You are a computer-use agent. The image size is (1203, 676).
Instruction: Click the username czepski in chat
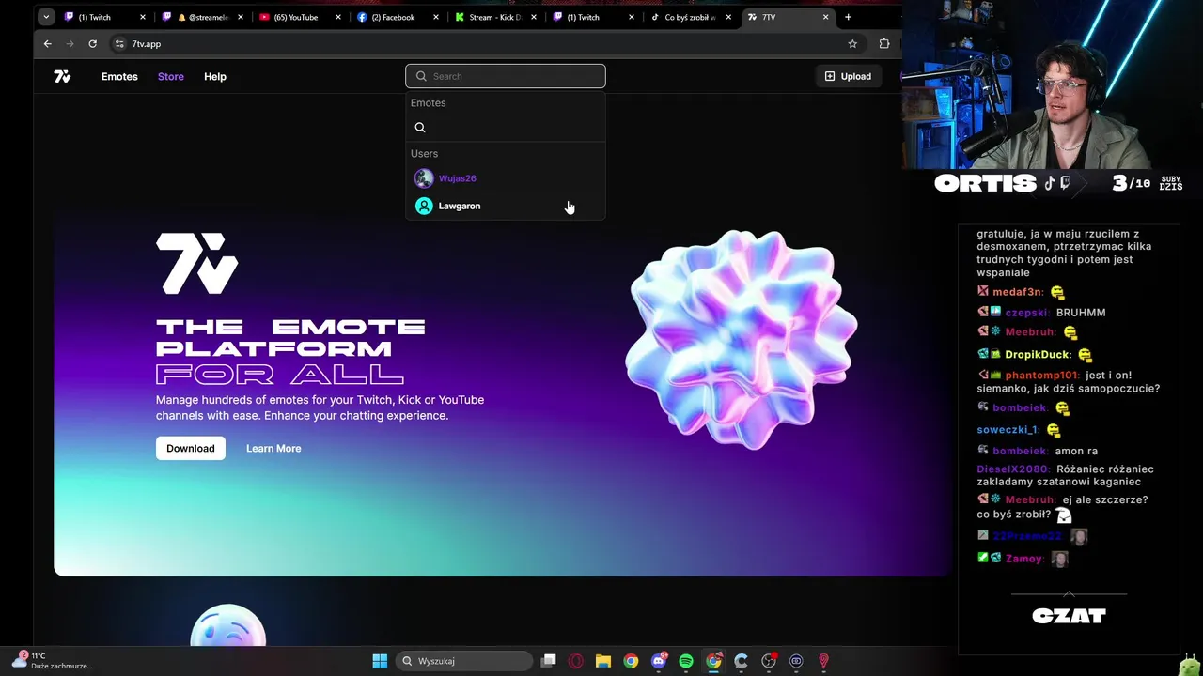point(1027,313)
